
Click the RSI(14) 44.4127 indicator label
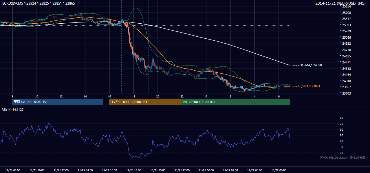click(x=12, y=109)
